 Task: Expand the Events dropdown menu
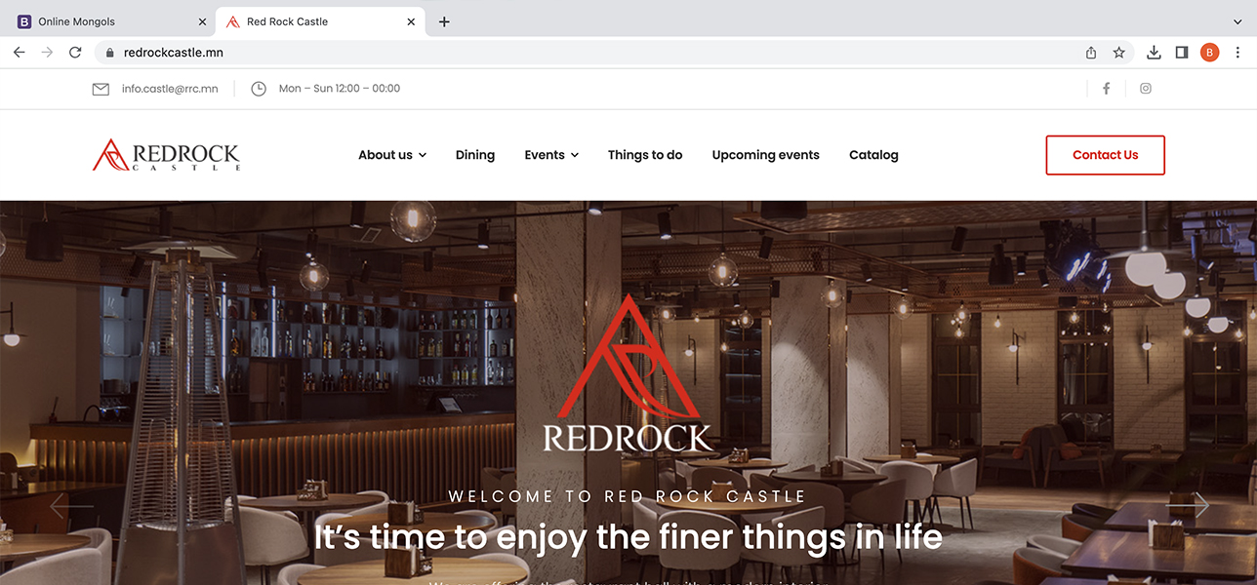pos(551,155)
